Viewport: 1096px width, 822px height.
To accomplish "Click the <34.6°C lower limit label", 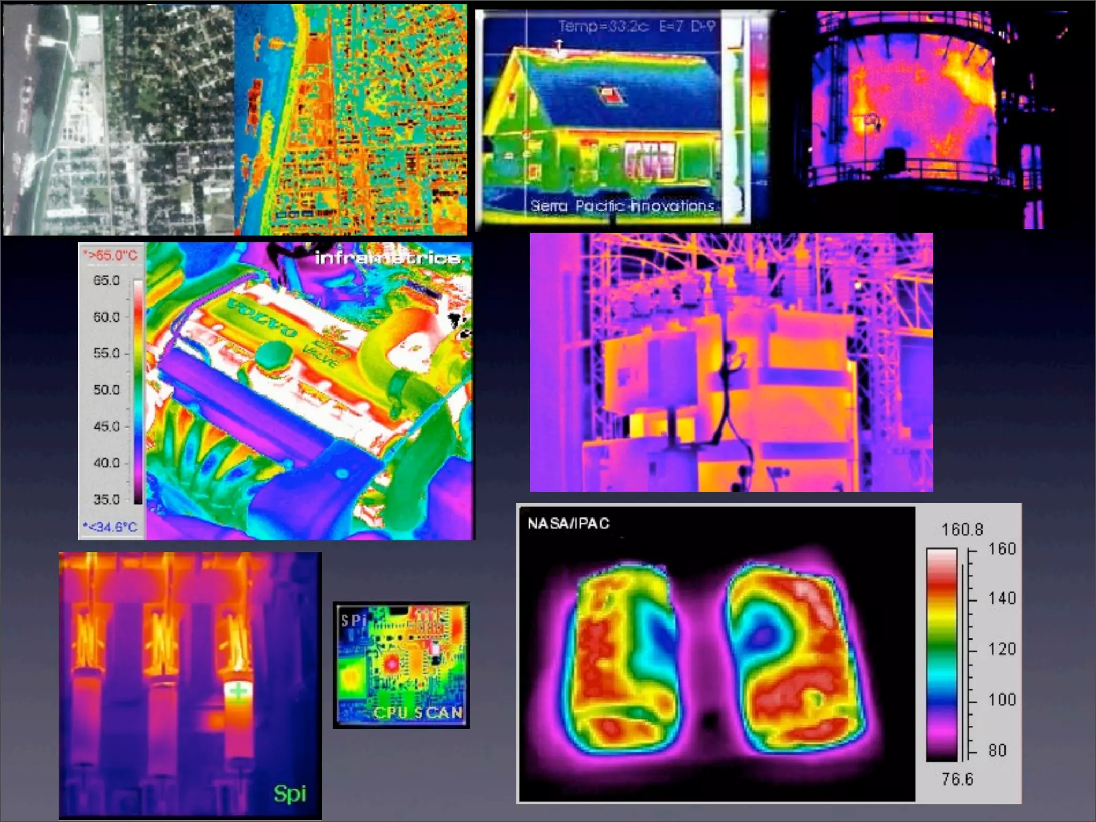I will click(x=110, y=527).
